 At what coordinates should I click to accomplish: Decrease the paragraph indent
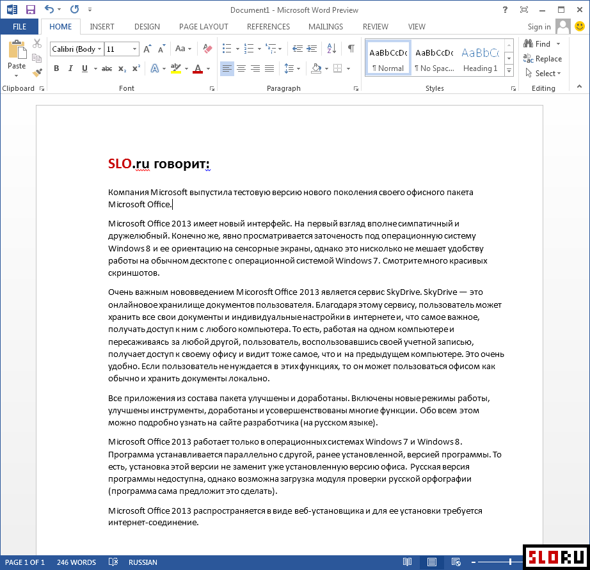[x=298, y=49]
